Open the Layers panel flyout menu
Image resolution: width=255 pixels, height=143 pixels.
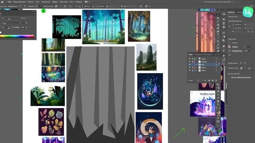click(219, 55)
